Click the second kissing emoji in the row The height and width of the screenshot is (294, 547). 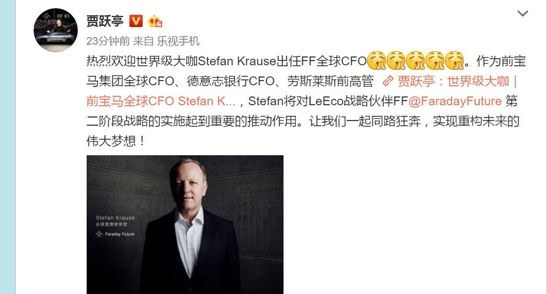coord(396,61)
